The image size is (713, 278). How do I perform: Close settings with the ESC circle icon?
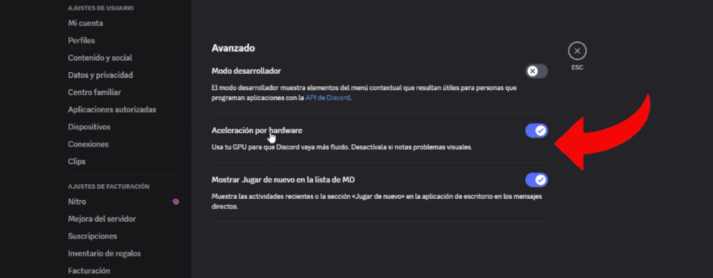[577, 51]
